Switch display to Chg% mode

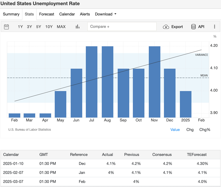pos(205,130)
